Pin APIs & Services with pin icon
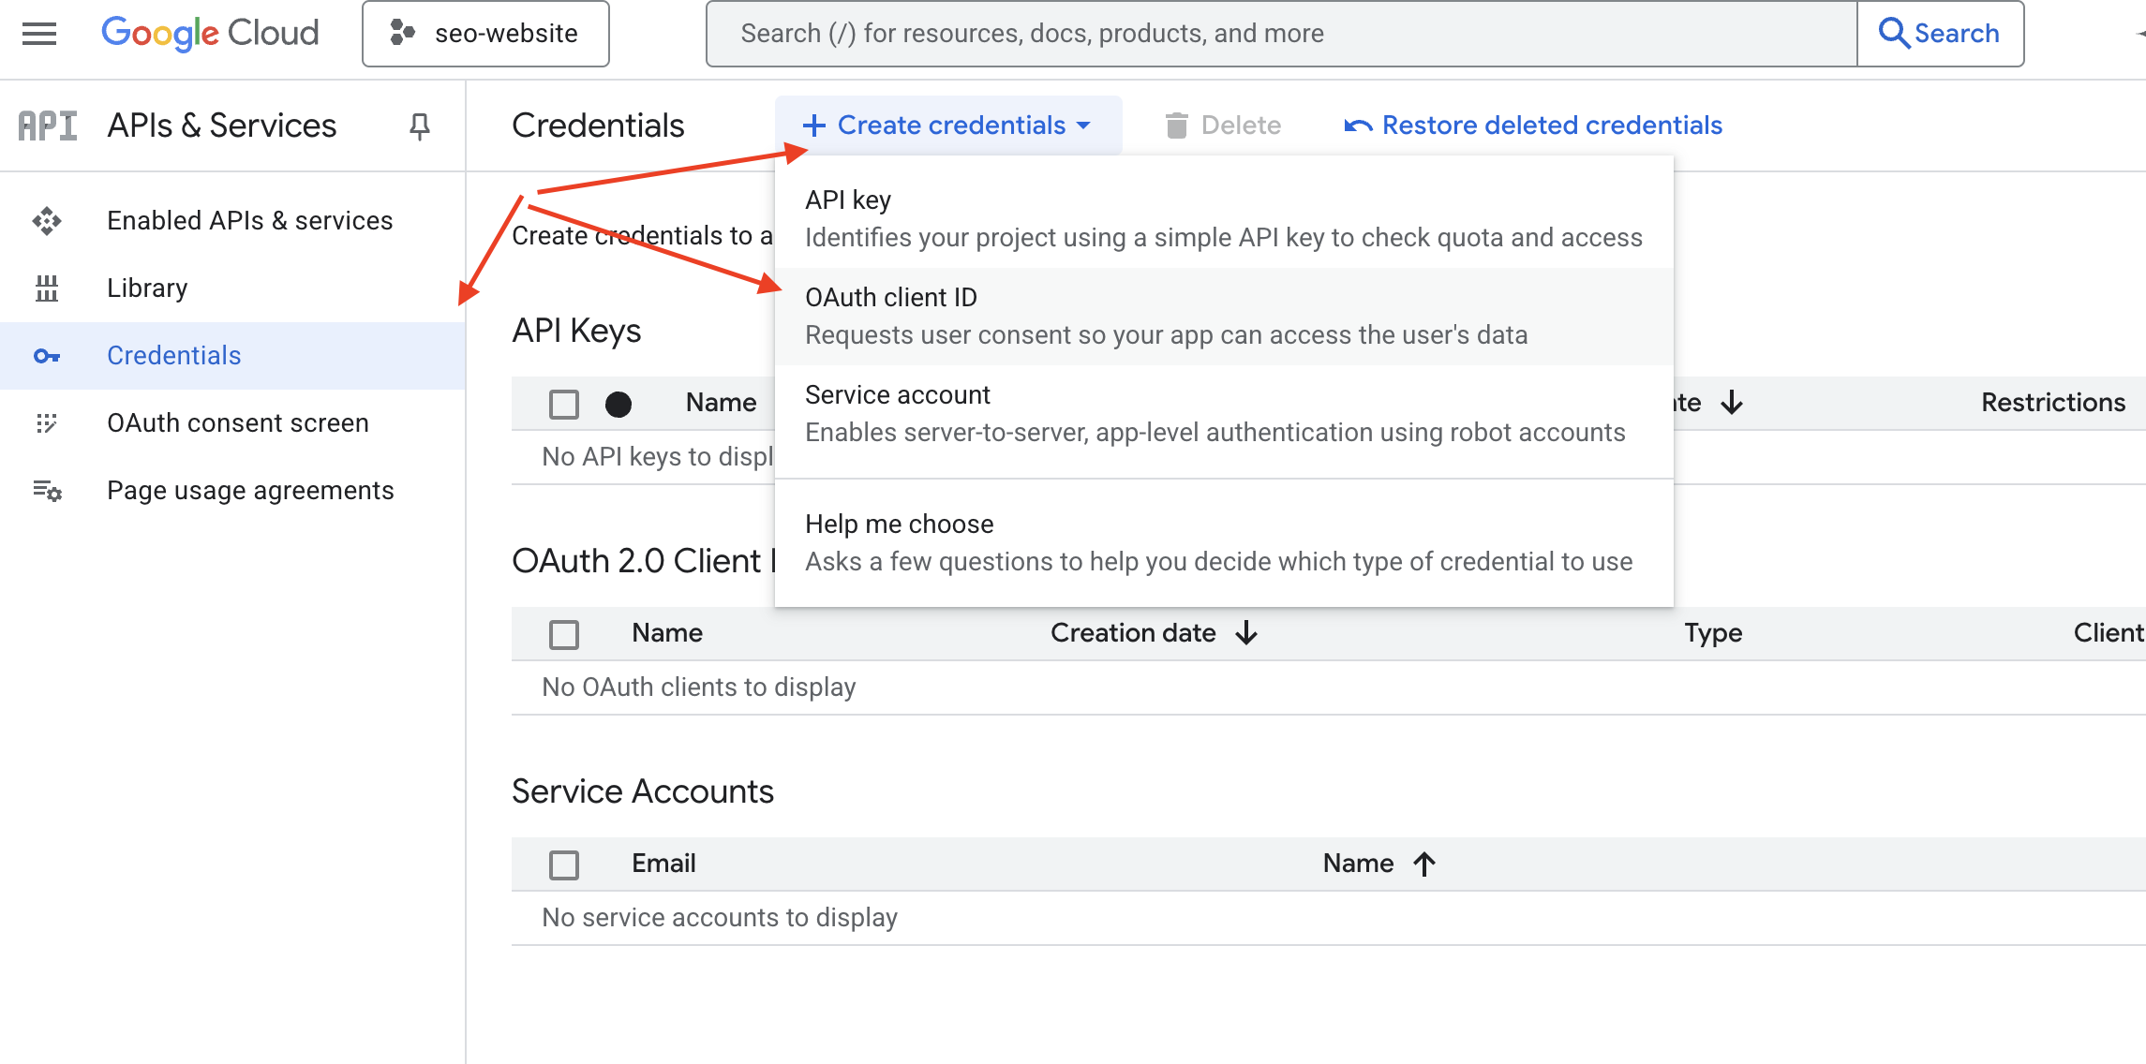Screen dimensions: 2146x1064 click(x=420, y=126)
